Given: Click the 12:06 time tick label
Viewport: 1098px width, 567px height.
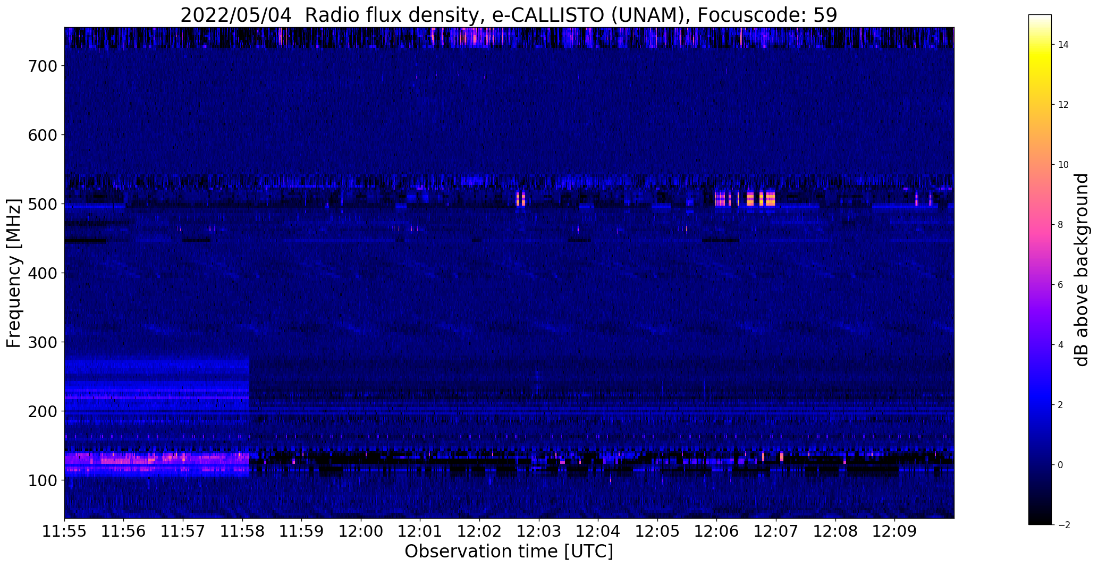Looking at the screenshot, I should pyautogui.click(x=717, y=531).
